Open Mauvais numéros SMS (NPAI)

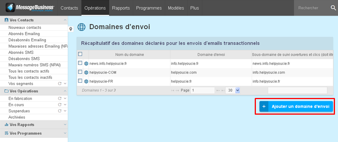[35, 65]
